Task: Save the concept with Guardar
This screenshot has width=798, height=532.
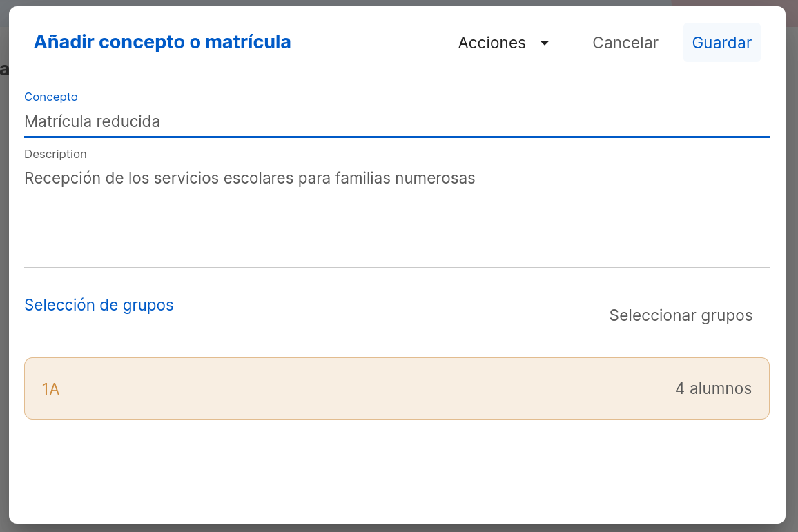Action: tap(721, 43)
